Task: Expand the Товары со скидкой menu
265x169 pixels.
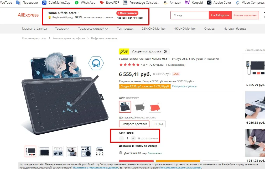Action: (x=93, y=29)
